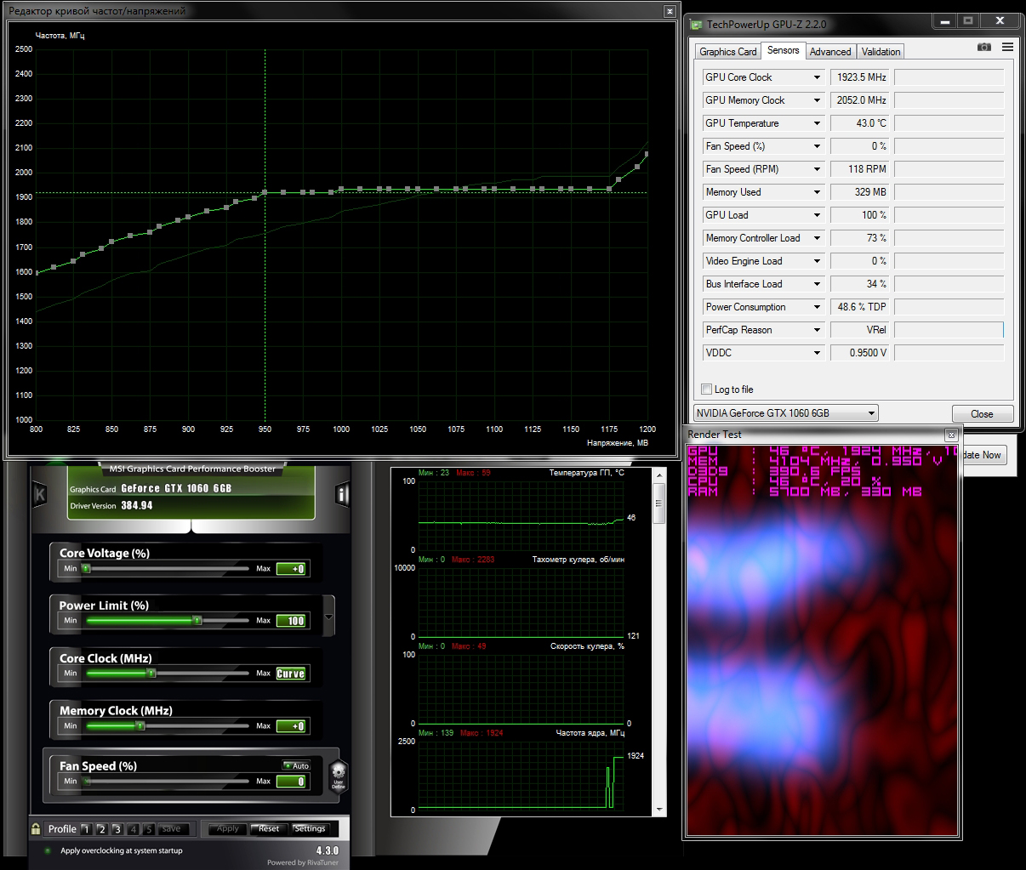Select the 800 mV curve point
The width and height of the screenshot is (1026, 870).
(x=36, y=273)
